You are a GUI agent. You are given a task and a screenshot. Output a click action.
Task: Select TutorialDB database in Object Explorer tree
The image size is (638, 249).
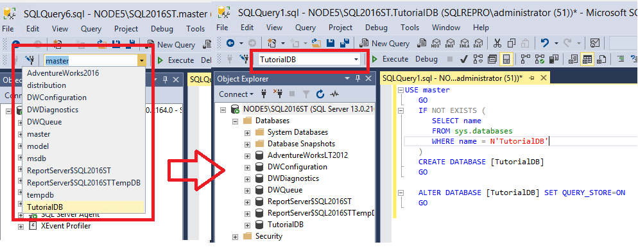point(286,225)
